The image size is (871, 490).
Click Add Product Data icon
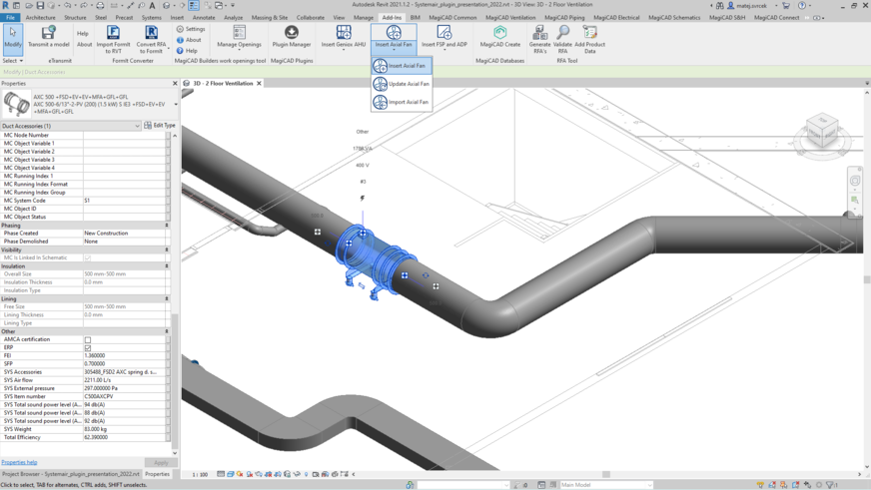pyautogui.click(x=589, y=34)
